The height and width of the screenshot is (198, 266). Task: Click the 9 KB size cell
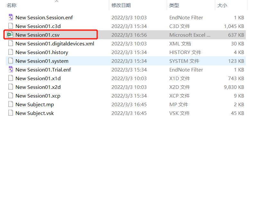(x=239, y=96)
